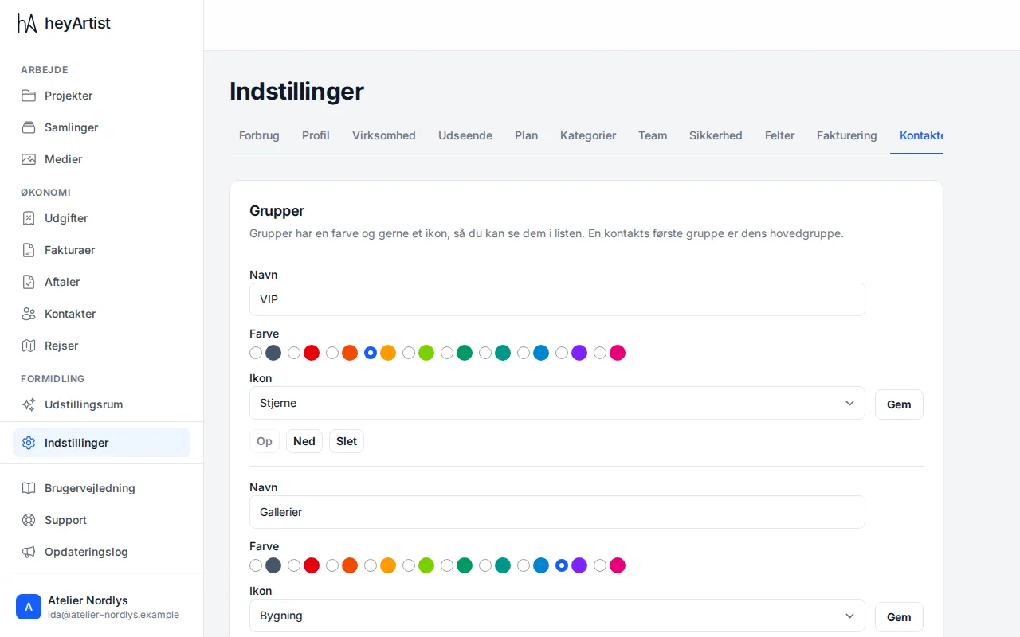Open the Ikon dropdown showing Stjerne
1020x637 pixels.
pyautogui.click(x=557, y=403)
